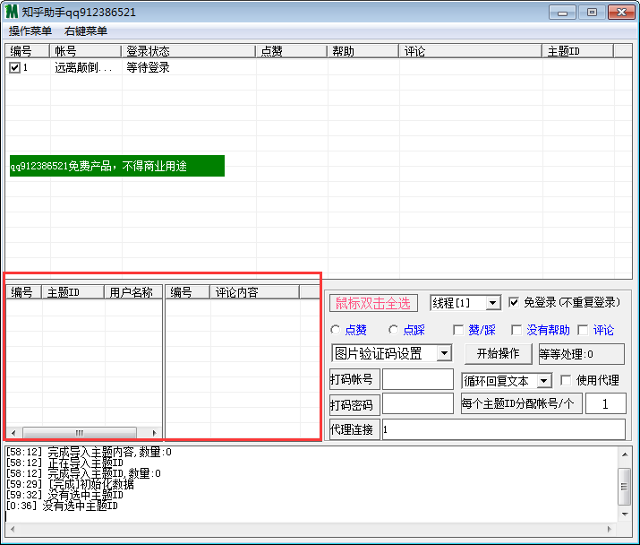Screen dimensions: 640x545
Task: Click the 代理连接 input field
Action: pyautogui.click(x=504, y=429)
